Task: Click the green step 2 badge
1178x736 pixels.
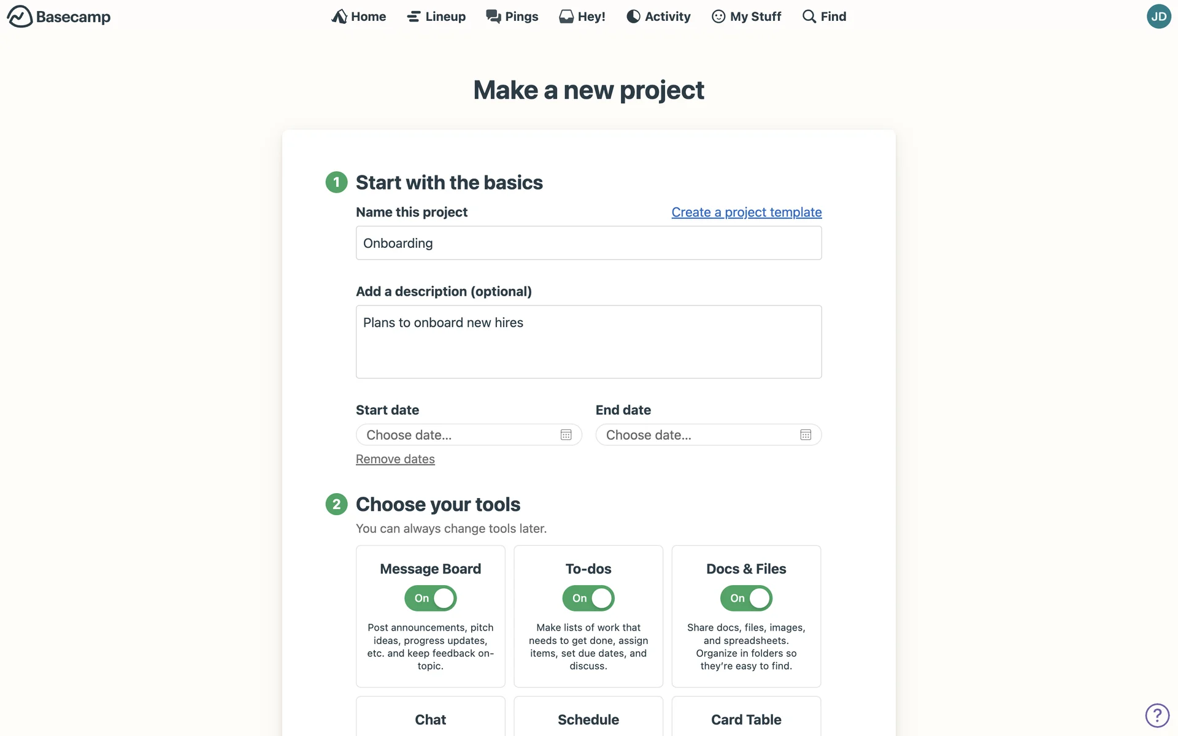Action: tap(336, 504)
